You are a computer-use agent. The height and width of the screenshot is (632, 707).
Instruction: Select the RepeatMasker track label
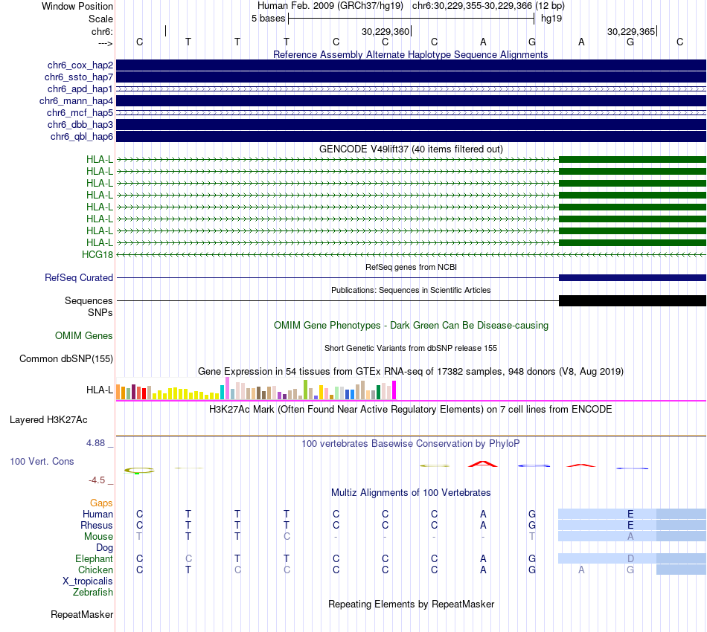pos(82,614)
